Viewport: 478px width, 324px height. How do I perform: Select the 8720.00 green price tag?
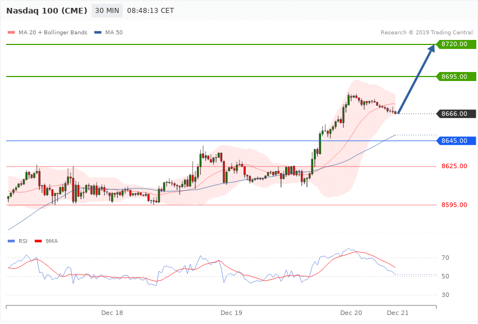click(x=457, y=44)
